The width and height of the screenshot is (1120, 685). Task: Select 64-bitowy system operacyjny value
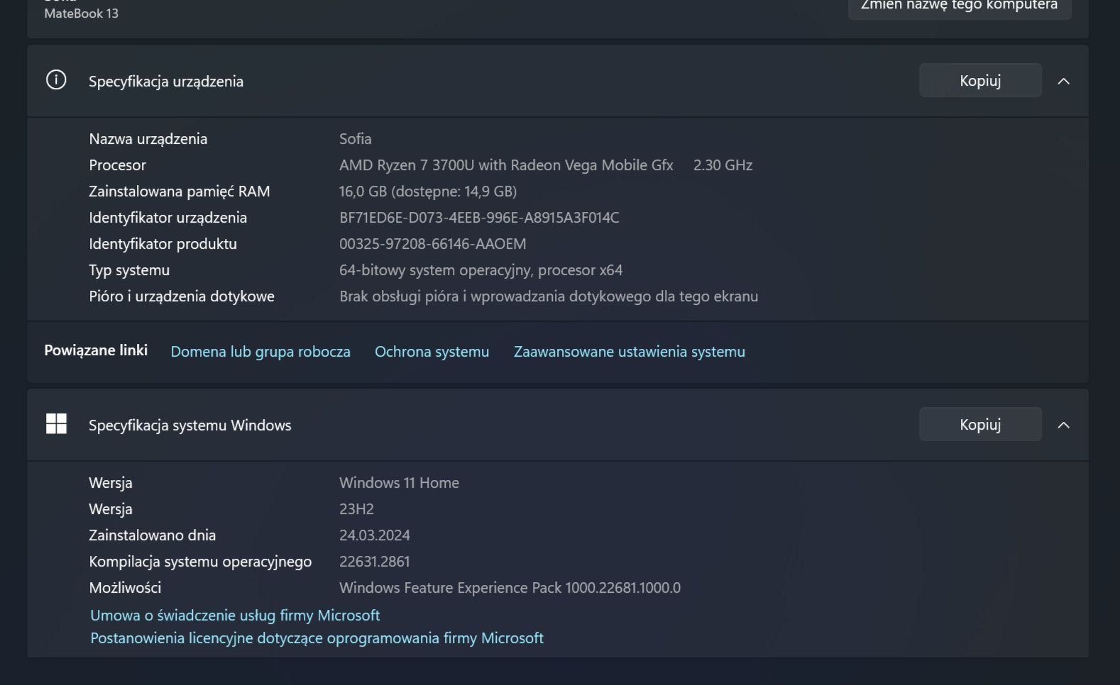(481, 270)
